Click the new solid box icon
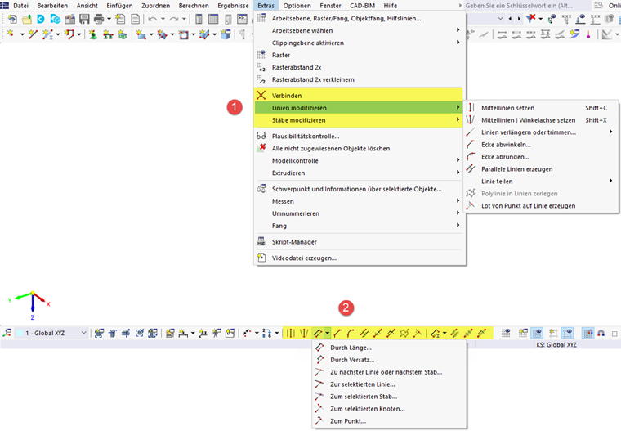The image size is (621, 431). (226, 35)
